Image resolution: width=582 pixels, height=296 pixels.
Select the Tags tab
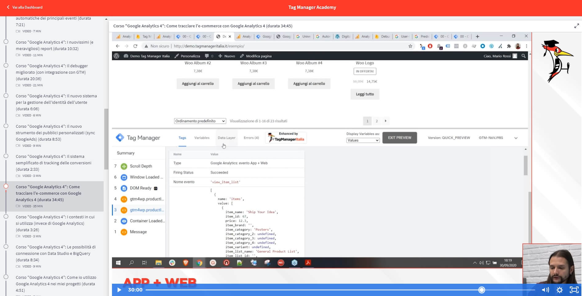pyautogui.click(x=182, y=138)
